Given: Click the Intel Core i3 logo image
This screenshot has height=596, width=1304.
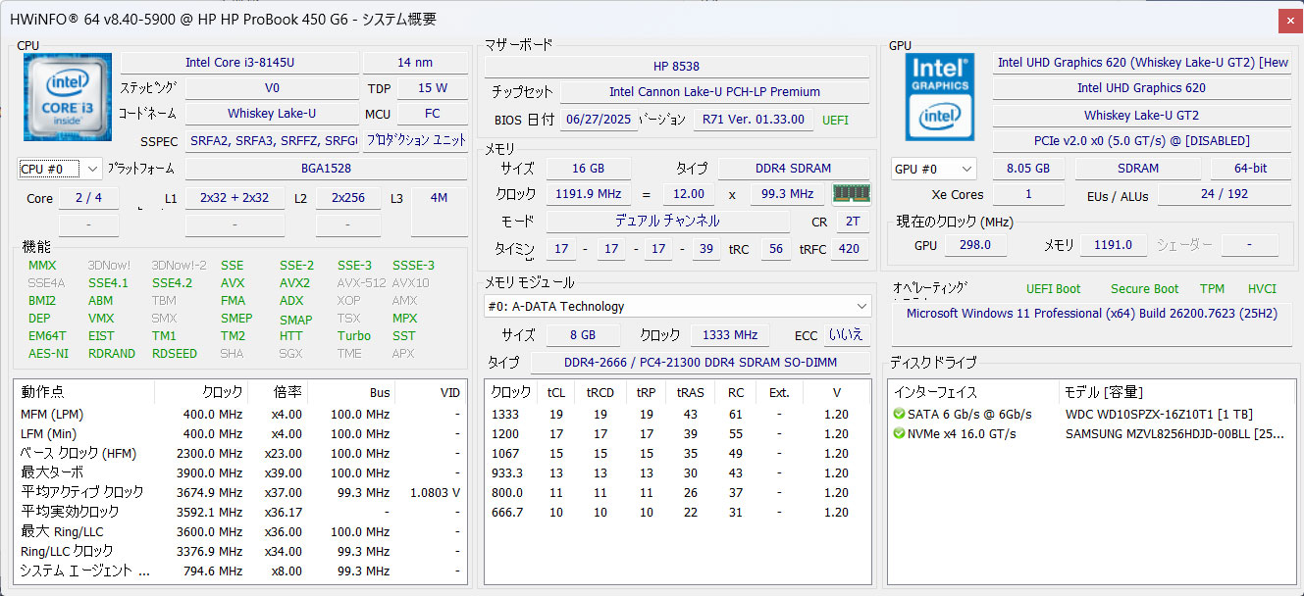Looking at the screenshot, I should point(67,97).
